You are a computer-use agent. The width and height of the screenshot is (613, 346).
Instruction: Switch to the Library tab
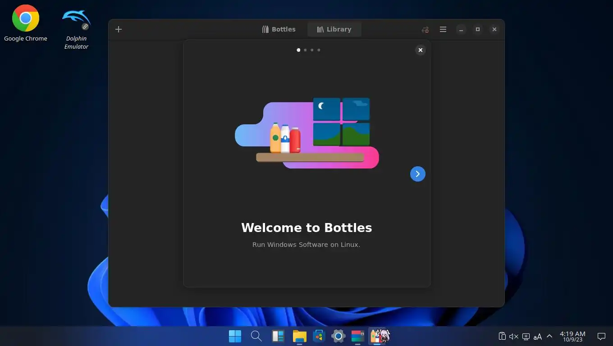point(334,29)
